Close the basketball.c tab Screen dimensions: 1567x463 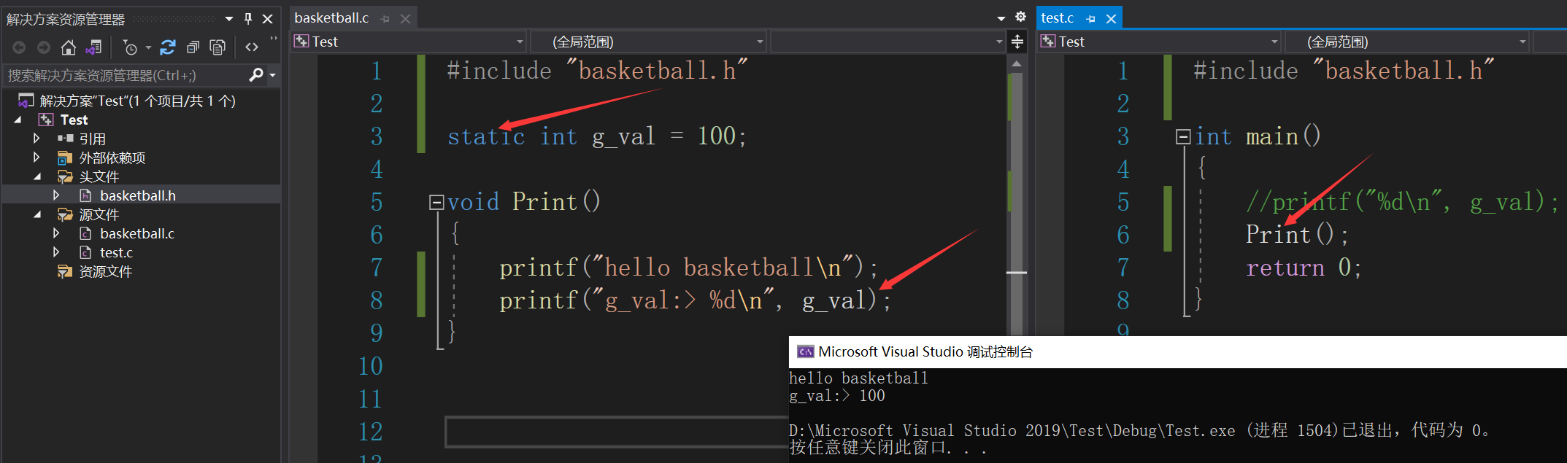point(405,19)
